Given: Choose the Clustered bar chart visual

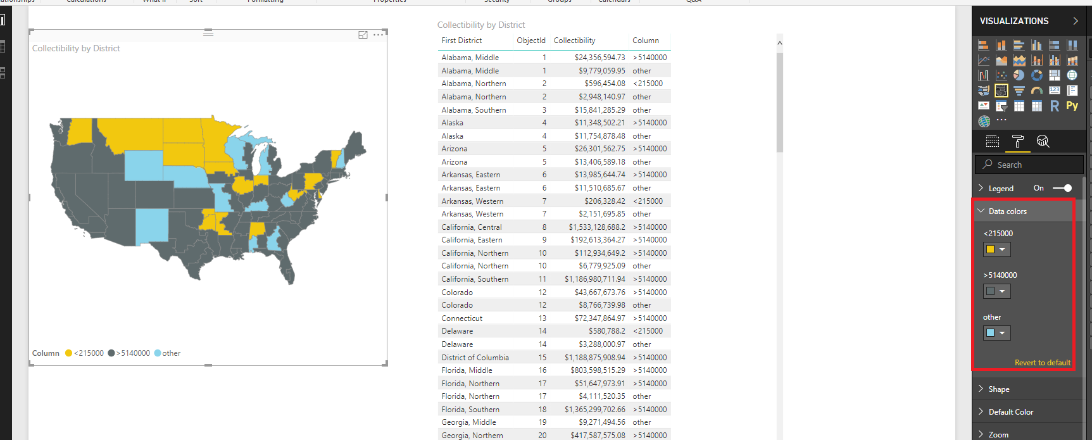Looking at the screenshot, I should (1019, 45).
